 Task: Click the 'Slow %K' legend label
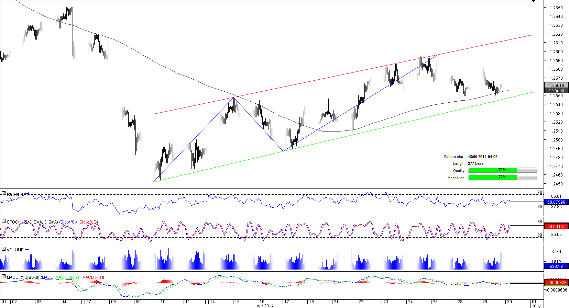[x=69, y=222]
